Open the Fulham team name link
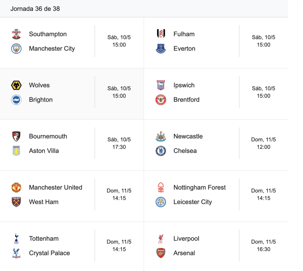The height and width of the screenshot is (271, 303). 184,34
